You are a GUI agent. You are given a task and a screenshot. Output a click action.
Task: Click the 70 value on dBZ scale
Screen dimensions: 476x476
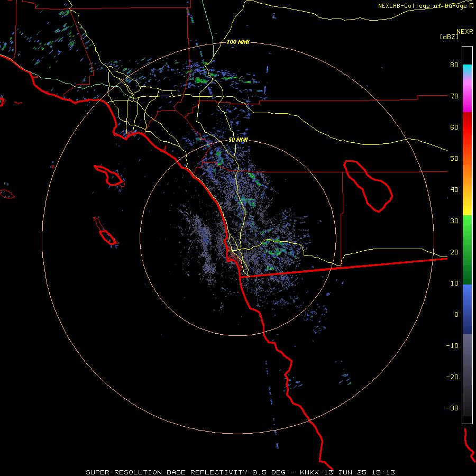(454, 96)
